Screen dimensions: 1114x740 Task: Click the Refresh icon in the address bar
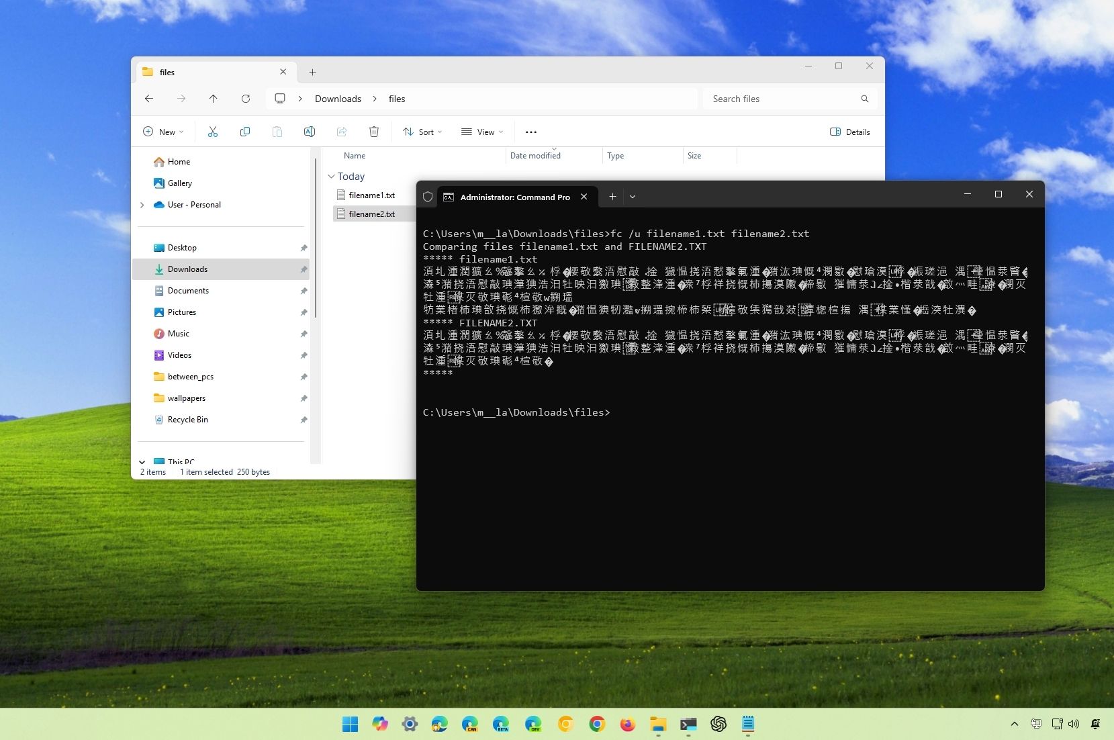pyautogui.click(x=246, y=99)
